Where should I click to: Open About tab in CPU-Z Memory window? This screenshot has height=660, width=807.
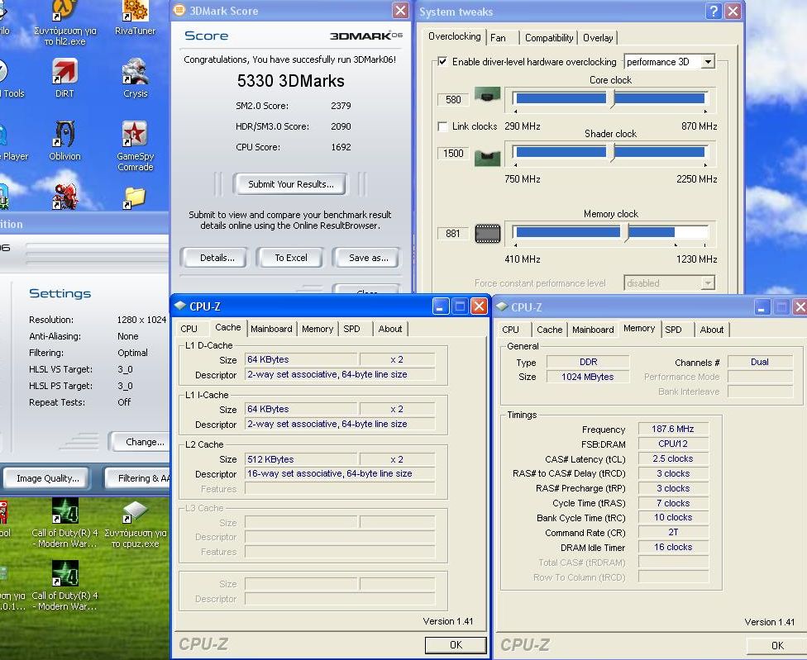712,330
